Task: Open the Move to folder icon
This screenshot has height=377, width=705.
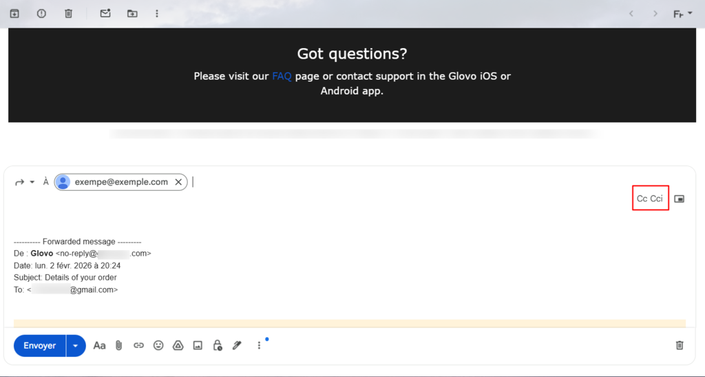Action: pos(132,14)
